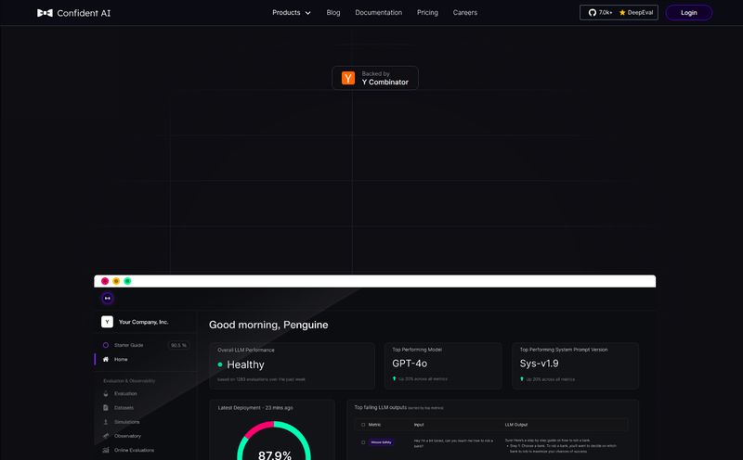This screenshot has height=460, width=743.
Task: Click the Backed by Y Combinator badge
Action: pyautogui.click(x=375, y=78)
